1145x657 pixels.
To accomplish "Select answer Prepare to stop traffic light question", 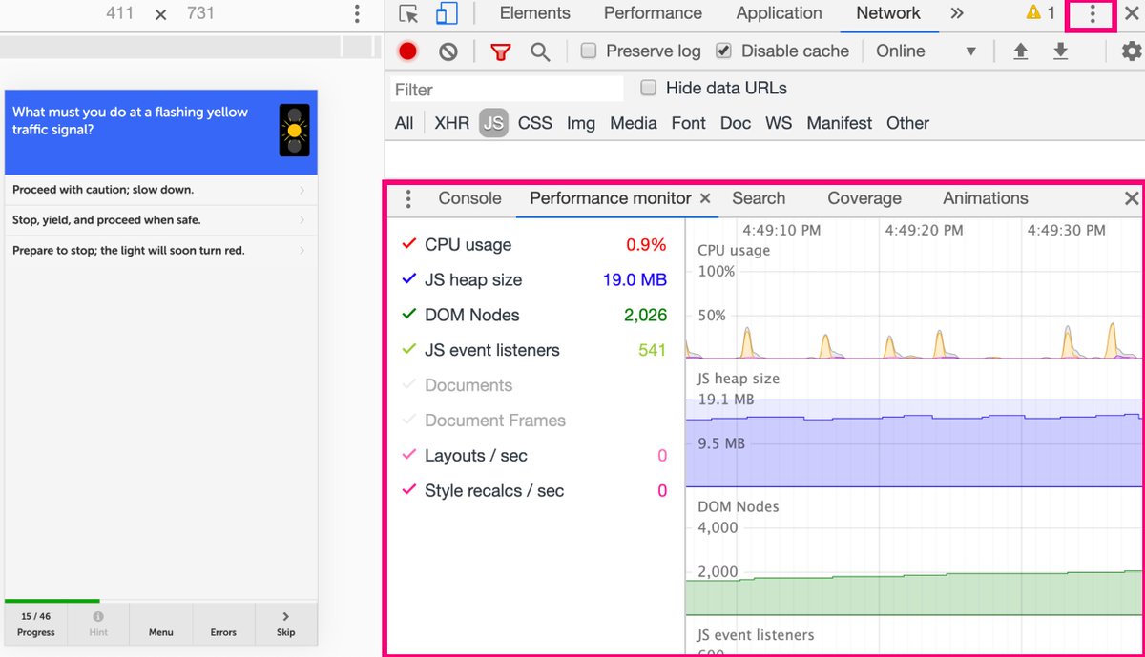I will (159, 250).
